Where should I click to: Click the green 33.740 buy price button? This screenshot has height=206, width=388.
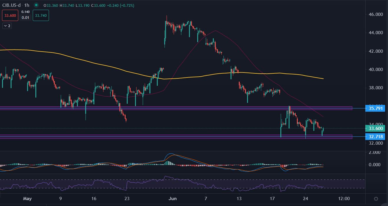pos(41,16)
